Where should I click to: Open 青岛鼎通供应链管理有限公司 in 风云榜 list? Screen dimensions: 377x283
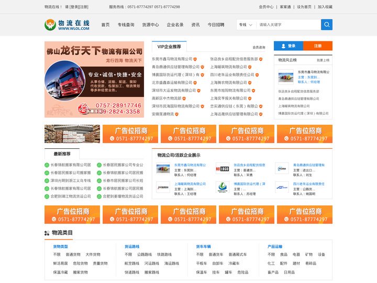tap(298, 99)
